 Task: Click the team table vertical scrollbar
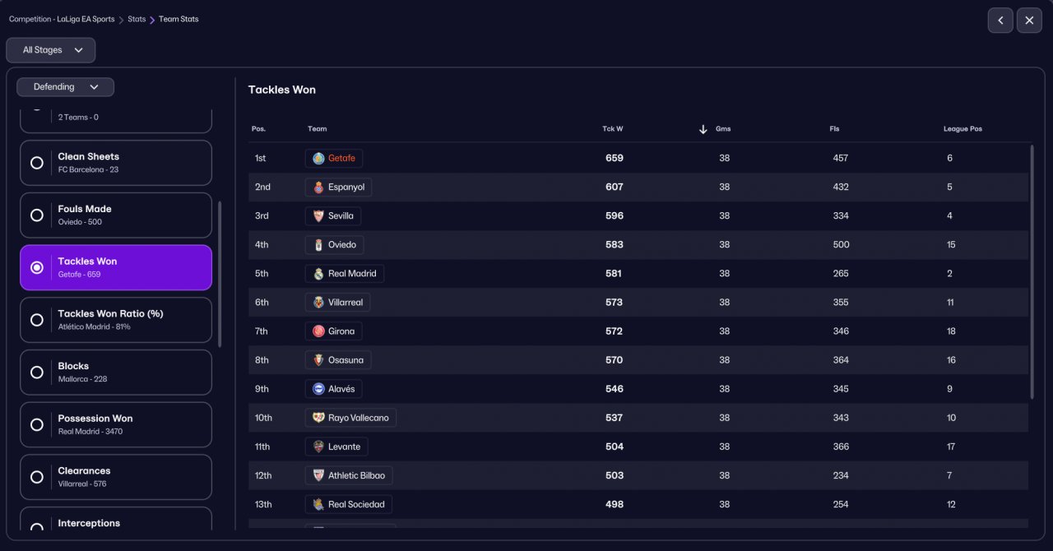(x=1032, y=271)
